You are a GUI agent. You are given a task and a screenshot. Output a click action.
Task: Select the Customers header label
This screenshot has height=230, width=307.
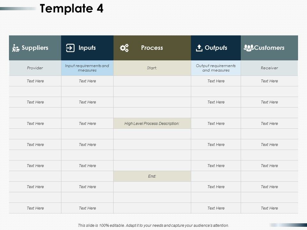pyautogui.click(x=269, y=48)
